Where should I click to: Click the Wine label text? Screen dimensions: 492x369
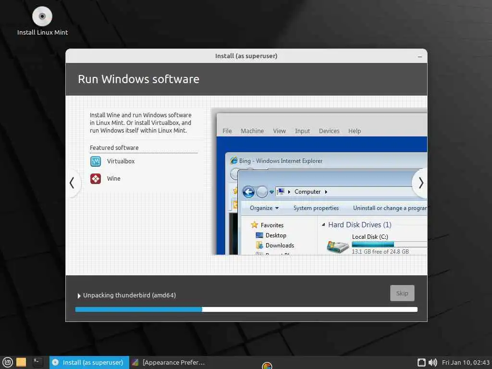click(x=113, y=179)
